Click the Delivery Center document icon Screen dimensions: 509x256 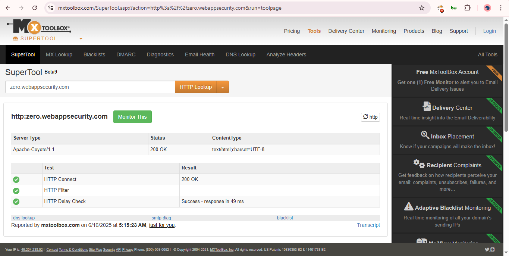pos(427,106)
